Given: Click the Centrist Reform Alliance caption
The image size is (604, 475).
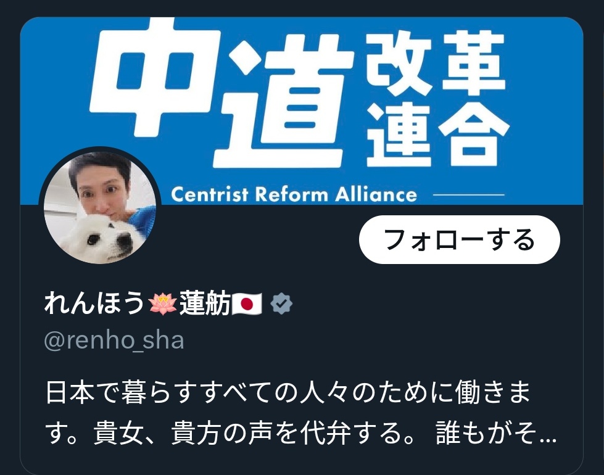Looking at the screenshot, I should tap(294, 194).
